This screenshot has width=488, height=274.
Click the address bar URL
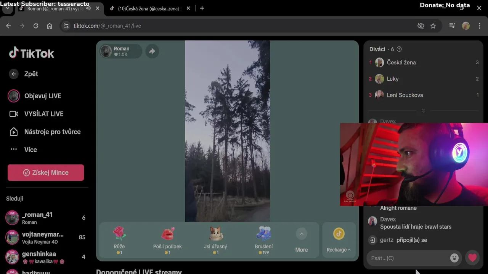click(x=107, y=26)
